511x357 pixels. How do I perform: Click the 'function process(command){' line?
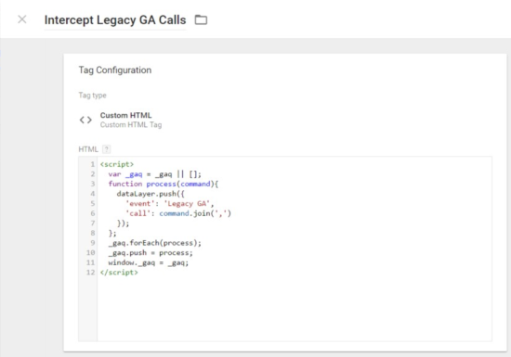click(164, 184)
